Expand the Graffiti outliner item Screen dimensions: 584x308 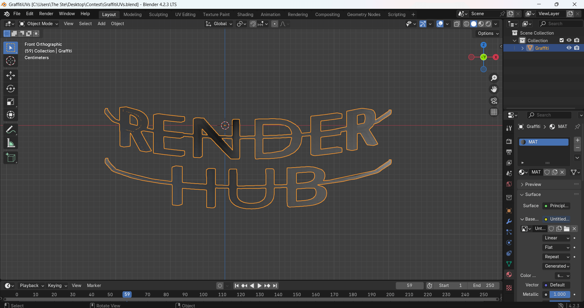[523, 48]
